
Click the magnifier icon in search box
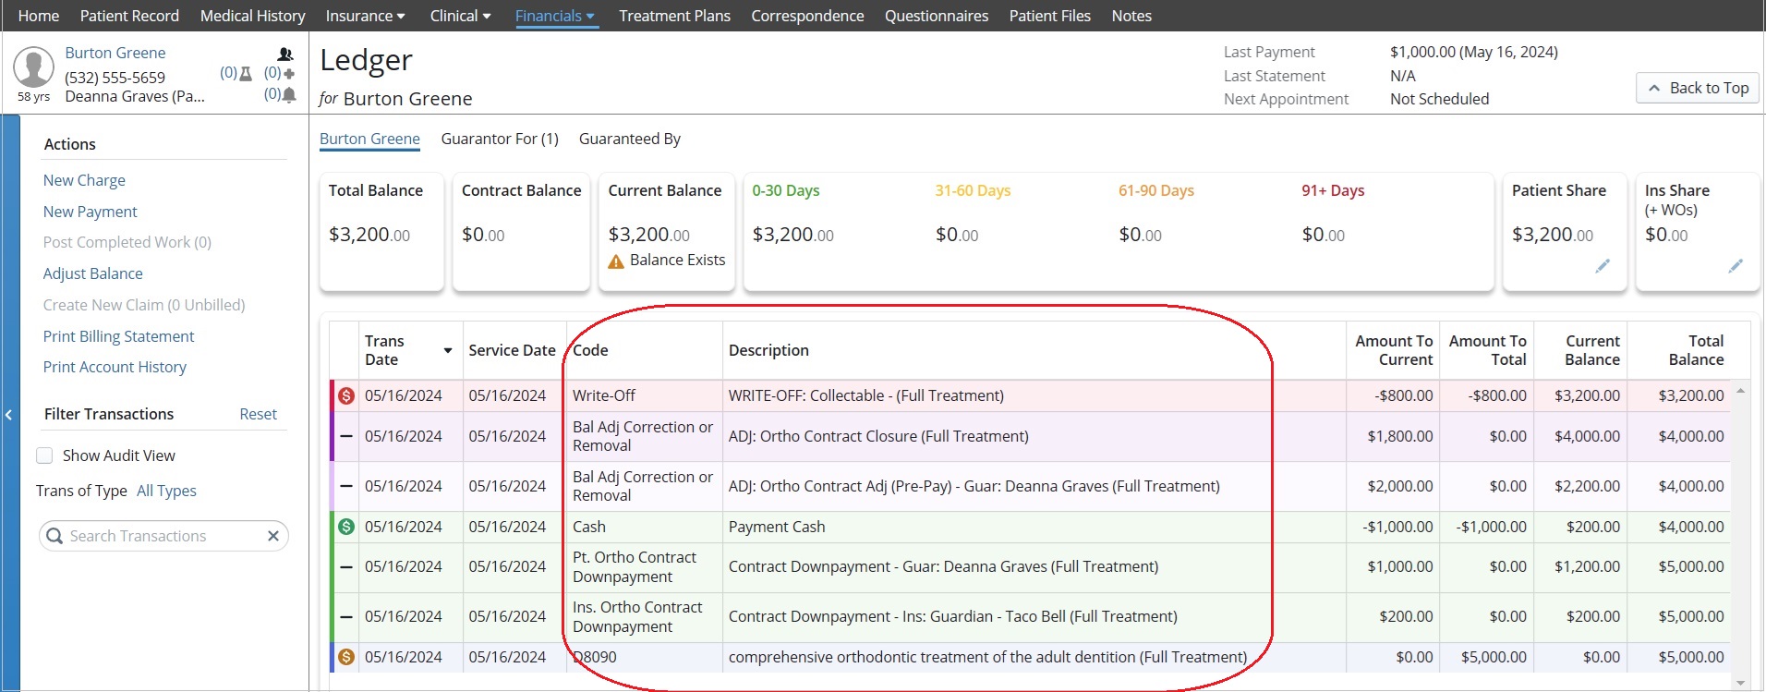[x=54, y=536]
